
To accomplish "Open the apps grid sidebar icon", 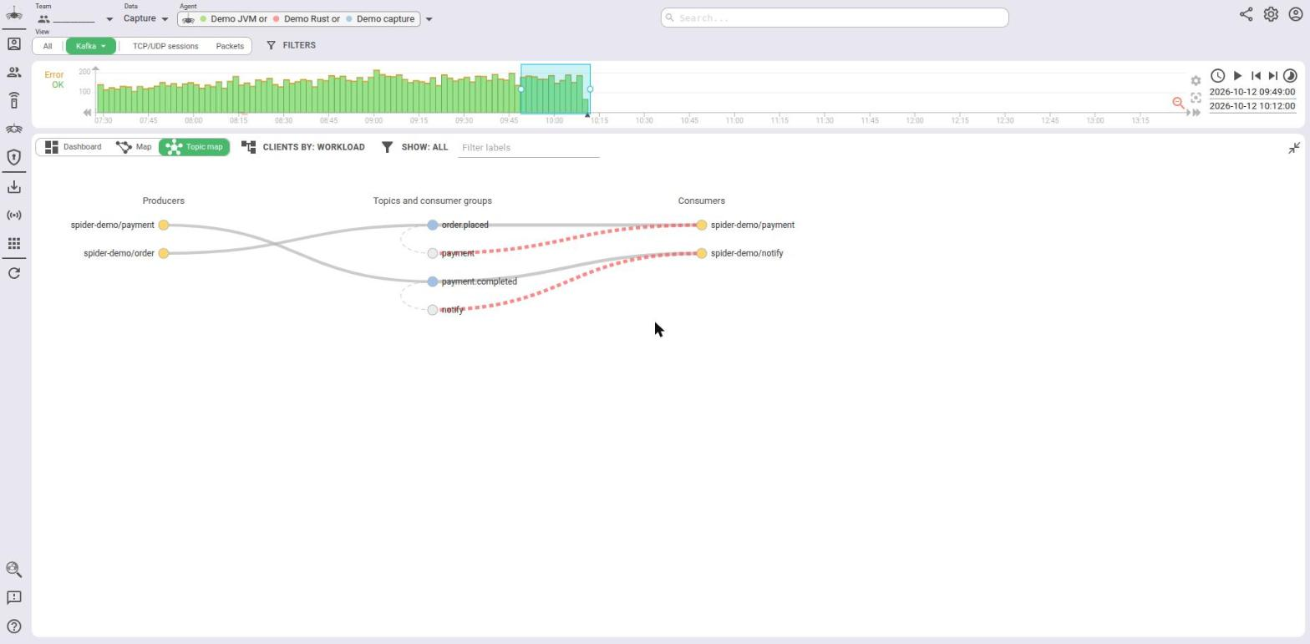I will pyautogui.click(x=13, y=244).
